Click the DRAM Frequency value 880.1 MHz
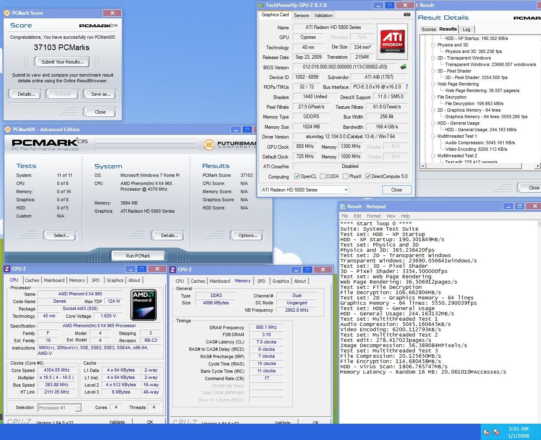 (x=266, y=328)
